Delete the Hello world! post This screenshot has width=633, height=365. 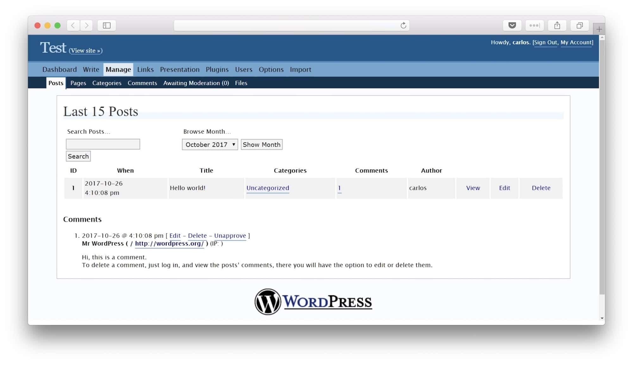tap(541, 188)
